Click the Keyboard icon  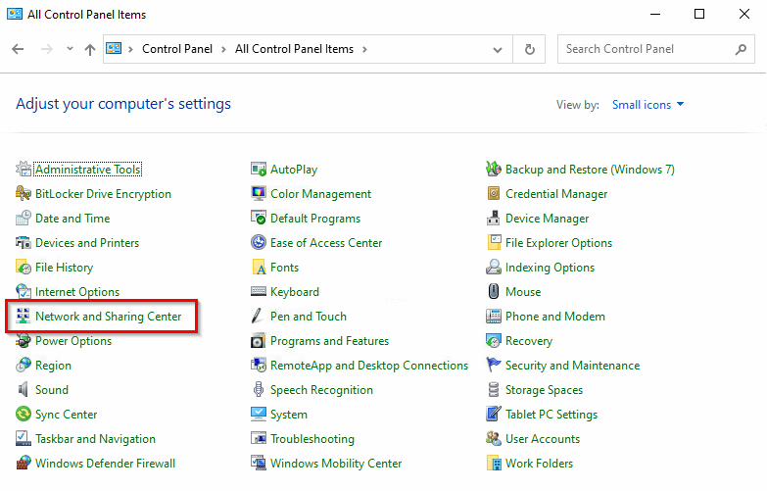[x=259, y=292]
